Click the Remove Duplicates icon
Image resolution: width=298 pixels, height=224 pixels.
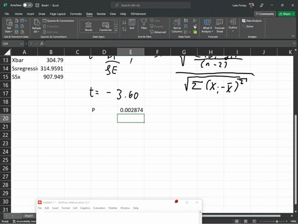click(x=186, y=26)
